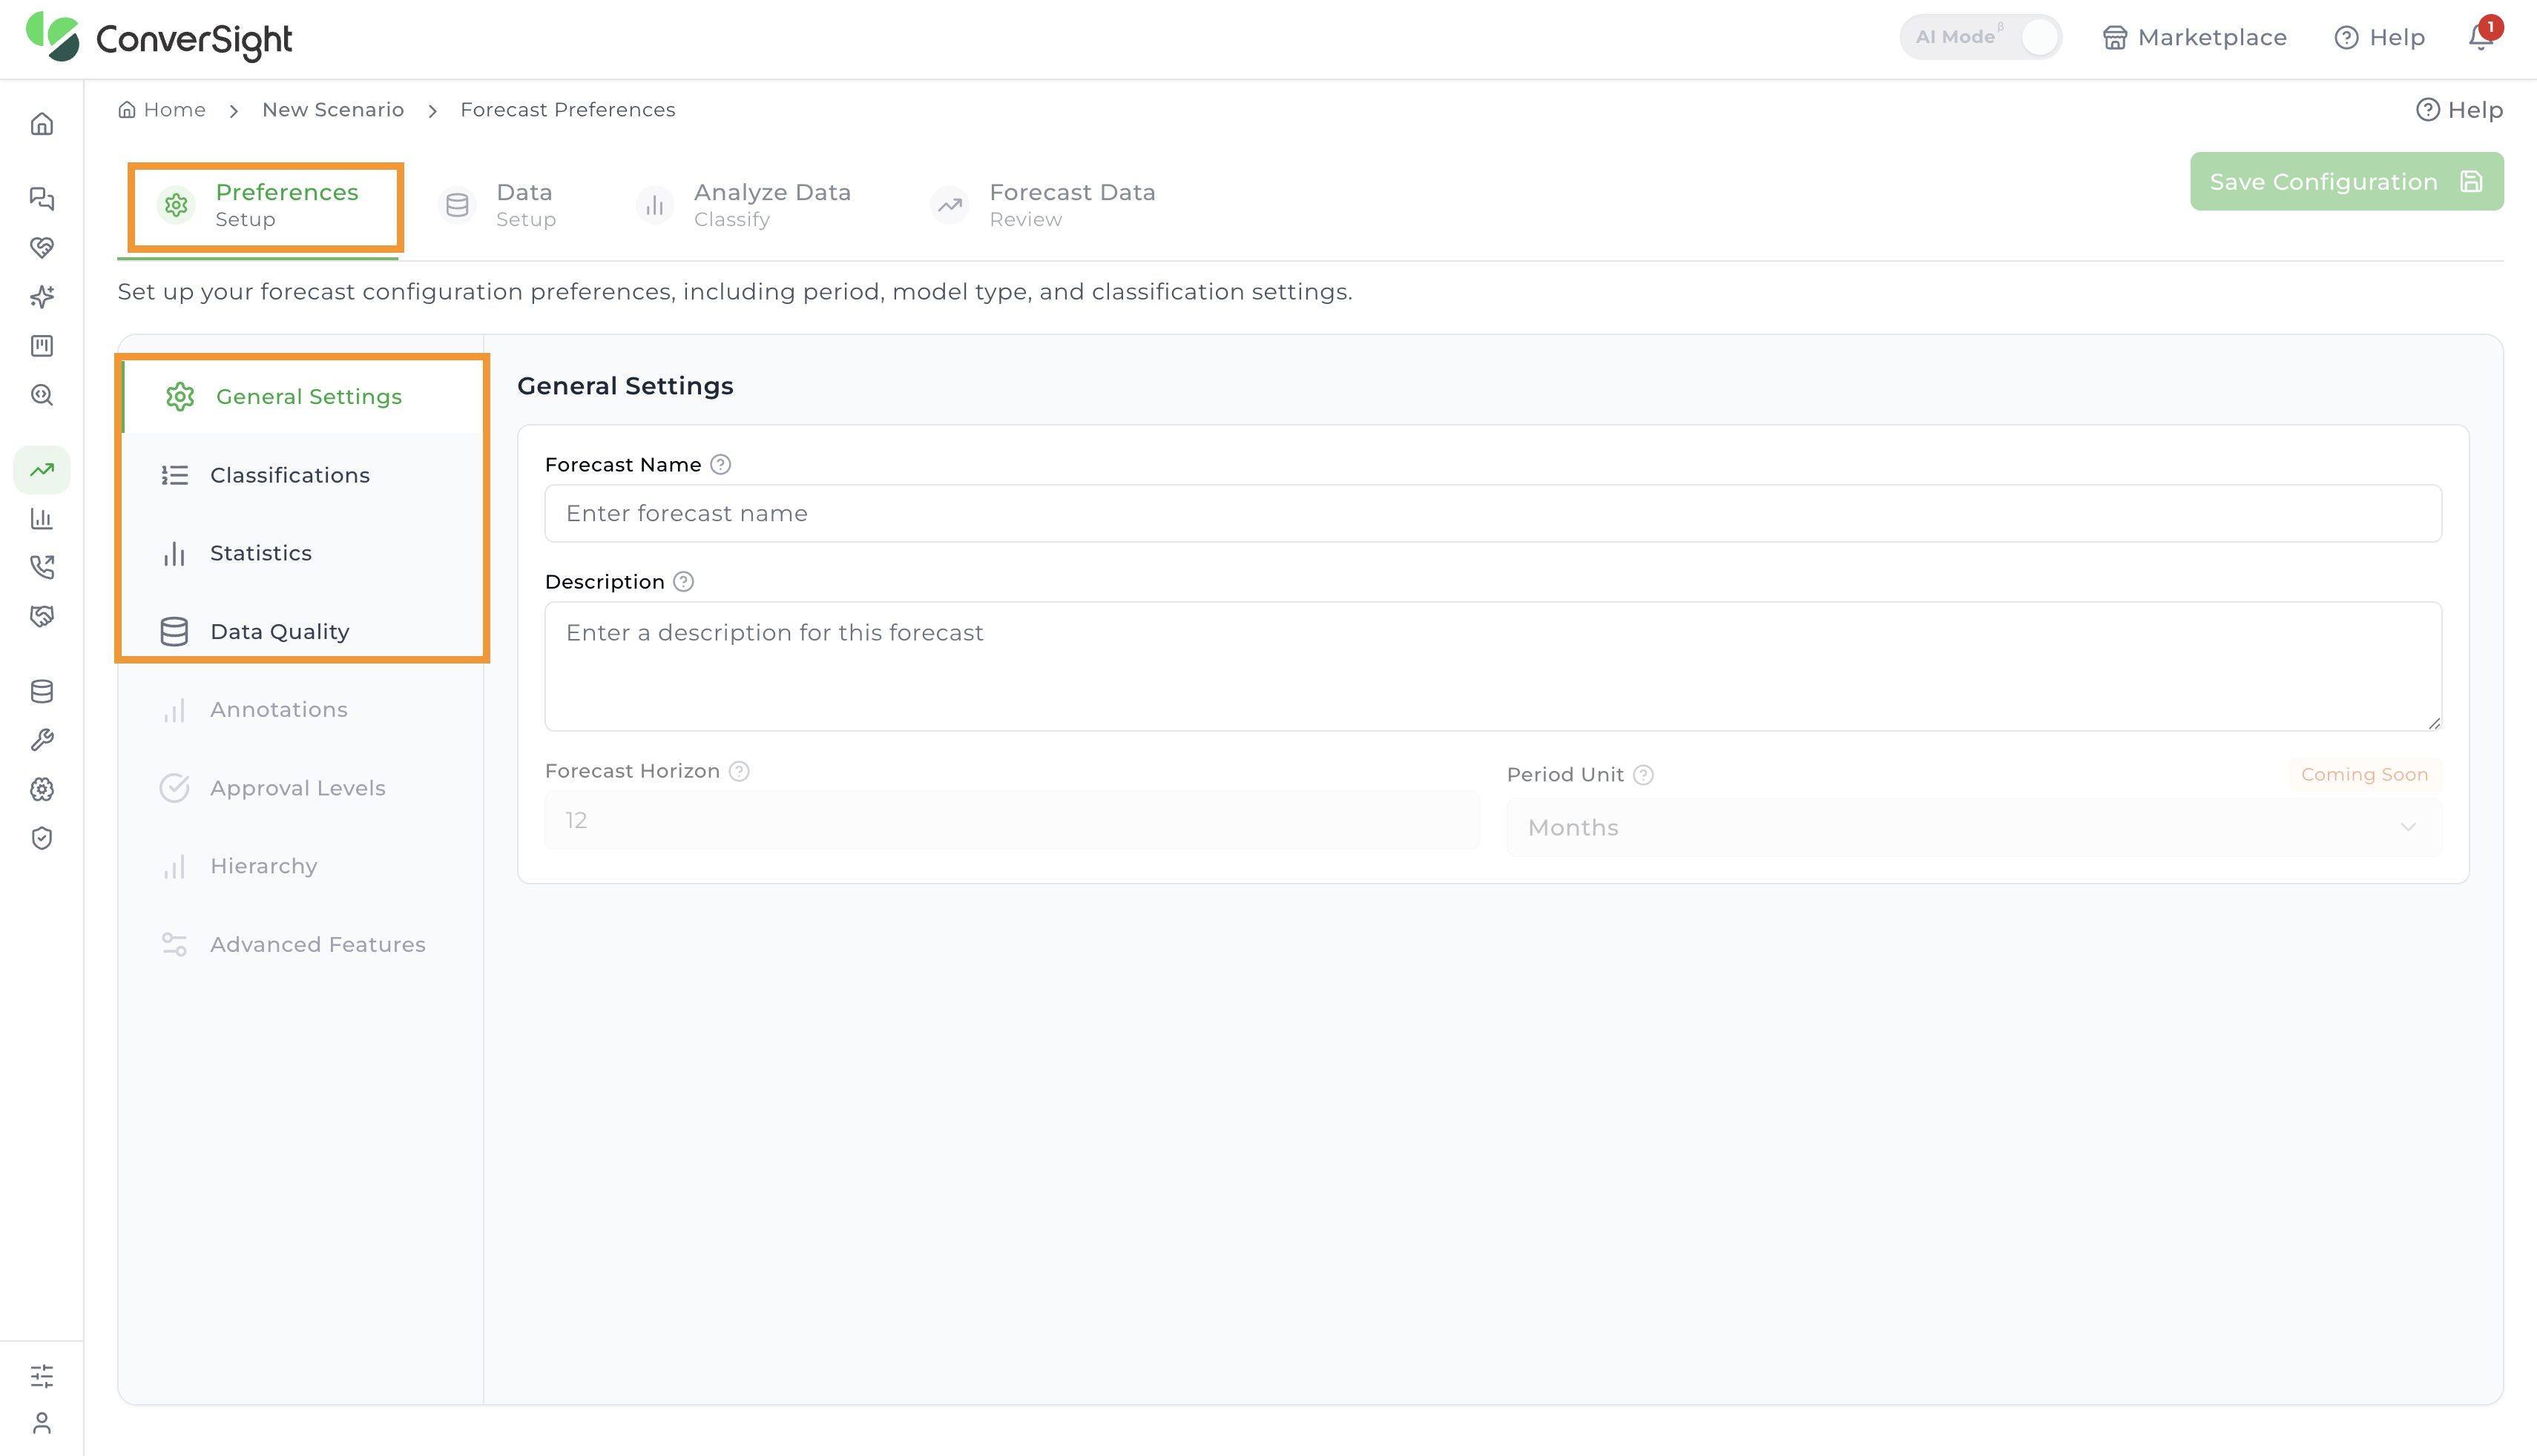Screen dimensions: 2537x1456
Task: Open the shield check sidebar icon
Action: point(41,838)
